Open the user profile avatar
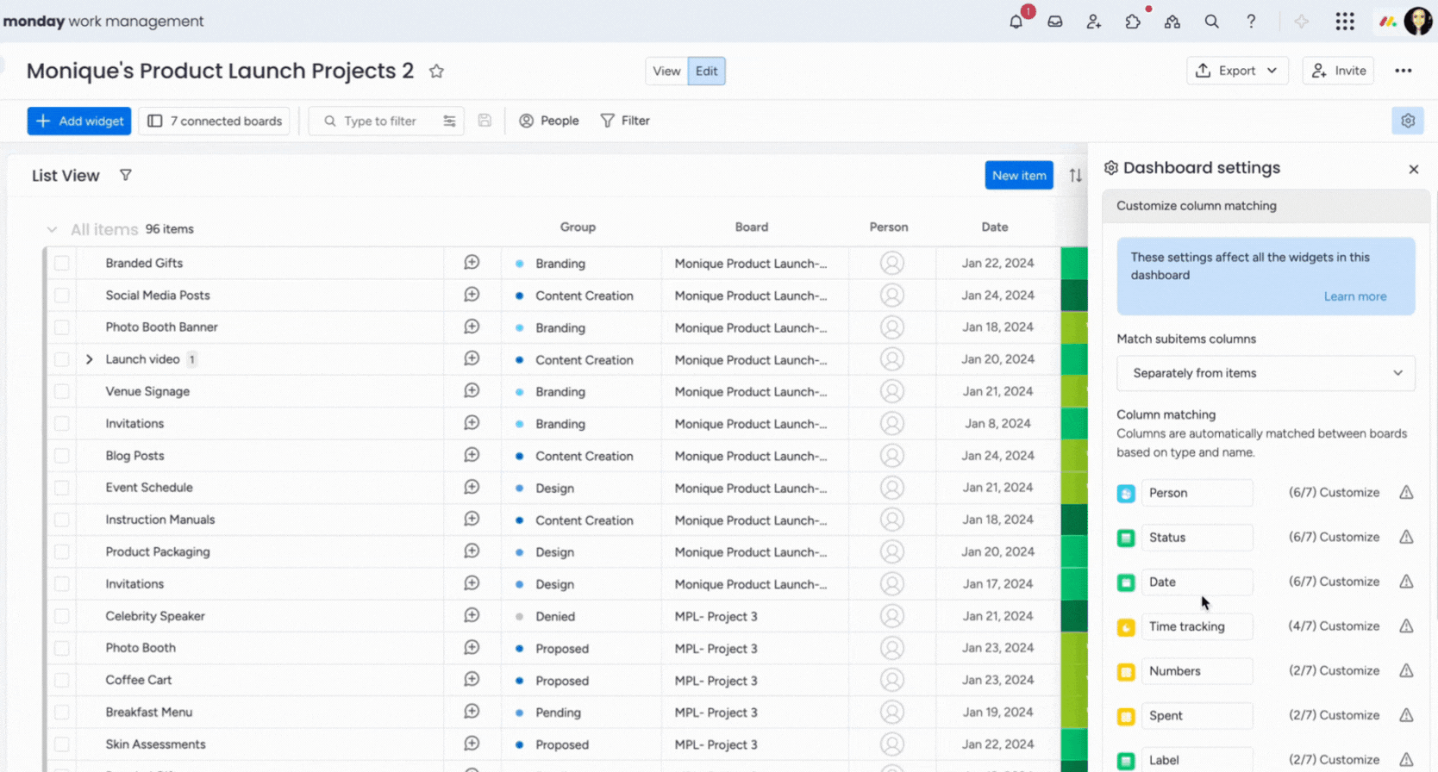The width and height of the screenshot is (1438, 772). point(1418,22)
